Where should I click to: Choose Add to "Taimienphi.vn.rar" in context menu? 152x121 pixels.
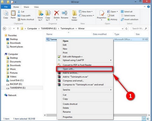[x=75, y=77]
